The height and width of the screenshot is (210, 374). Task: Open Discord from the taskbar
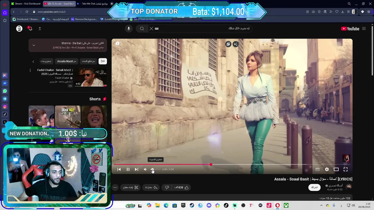coord(209,205)
